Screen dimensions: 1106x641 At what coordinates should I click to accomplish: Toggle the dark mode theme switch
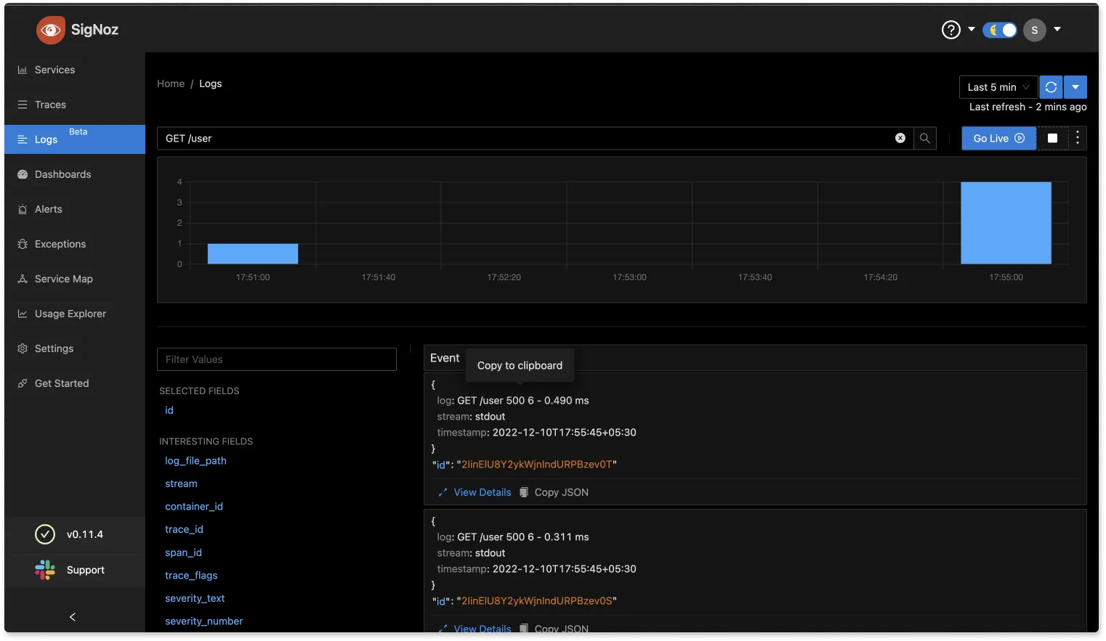(x=999, y=30)
